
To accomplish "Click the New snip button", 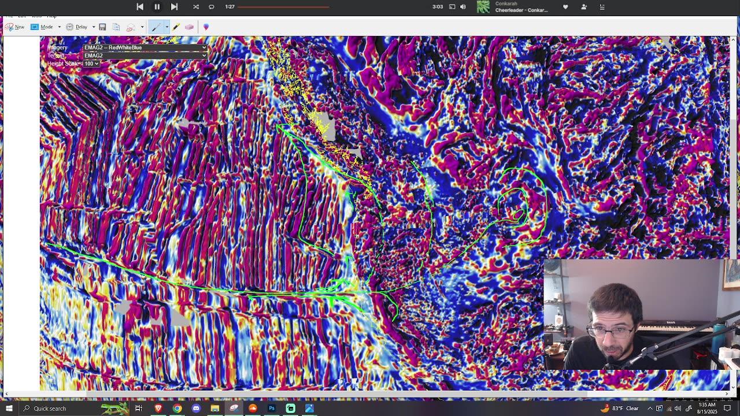I will [x=14, y=27].
